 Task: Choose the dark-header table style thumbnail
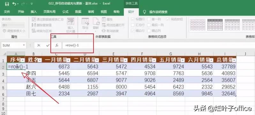tap(215, 25)
